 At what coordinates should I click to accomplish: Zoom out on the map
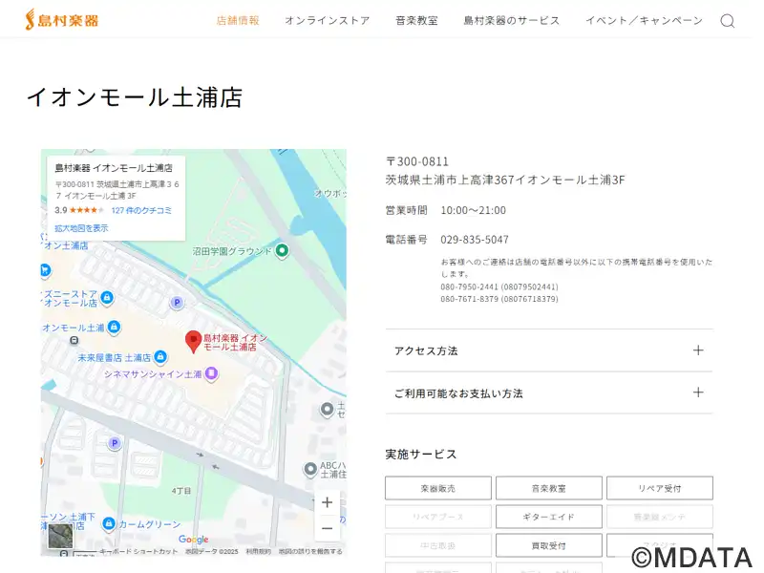pos(327,529)
